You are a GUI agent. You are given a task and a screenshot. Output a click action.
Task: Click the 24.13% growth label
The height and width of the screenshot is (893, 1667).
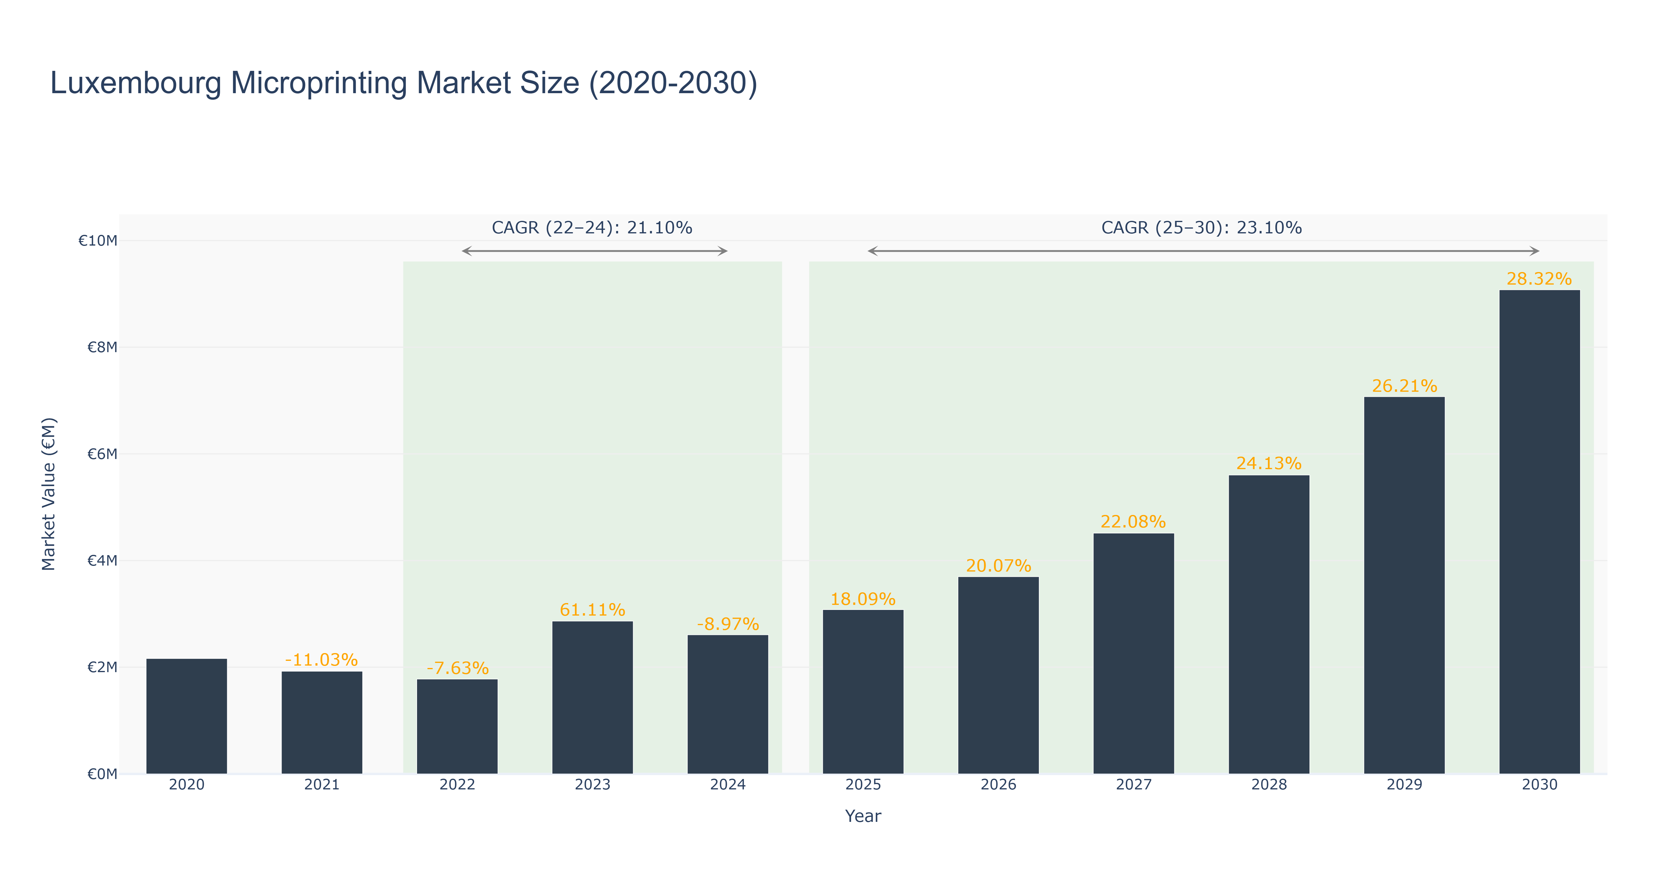(1268, 463)
